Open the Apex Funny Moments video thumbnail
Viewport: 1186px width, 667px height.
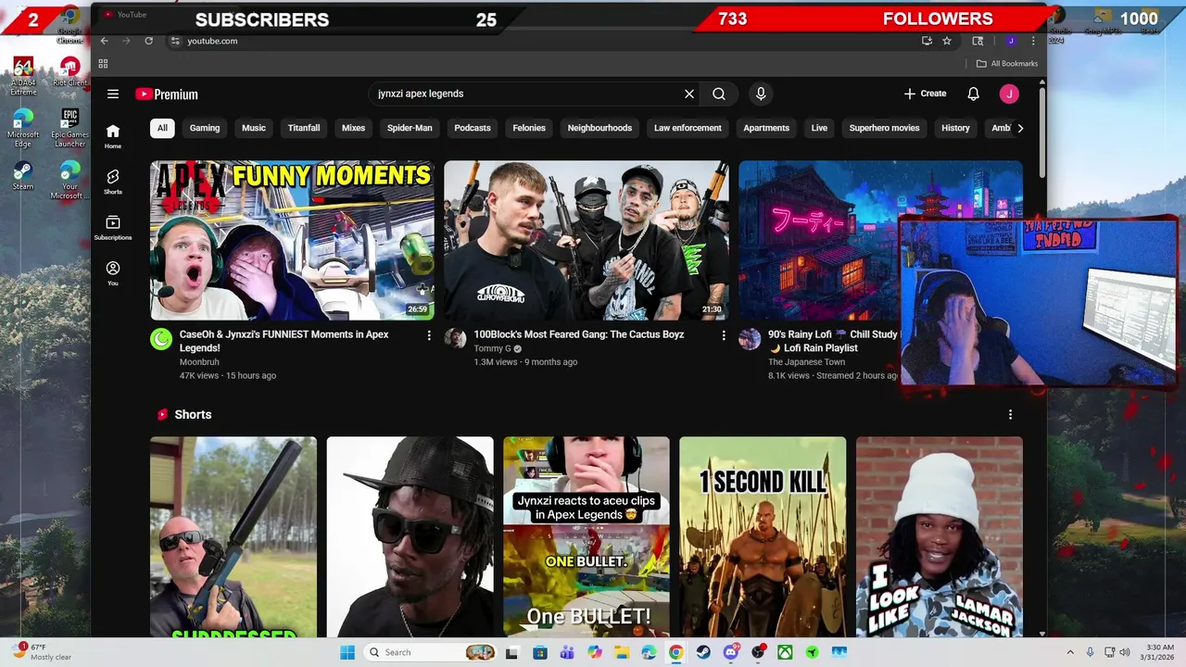(x=292, y=241)
